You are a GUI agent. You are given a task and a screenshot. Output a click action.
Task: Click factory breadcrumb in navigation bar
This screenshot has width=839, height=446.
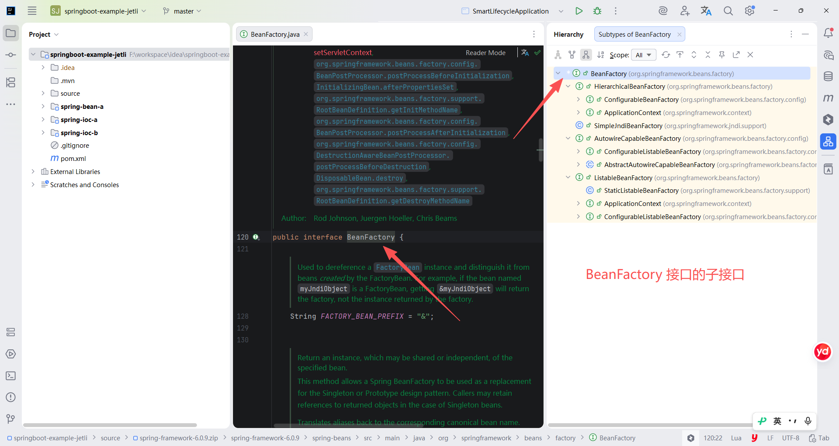click(x=565, y=438)
